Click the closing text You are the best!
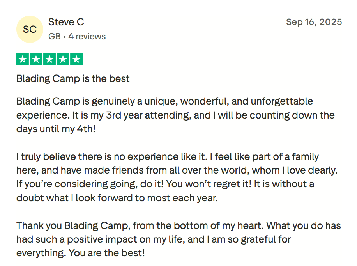This screenshot has width=357, height=266. tap(106, 253)
